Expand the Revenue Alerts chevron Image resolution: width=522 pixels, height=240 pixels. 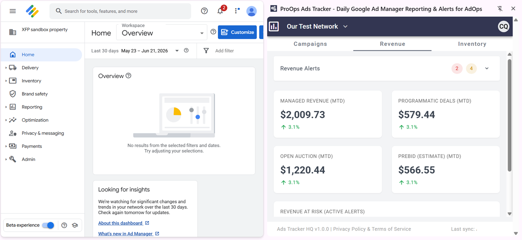(487, 68)
